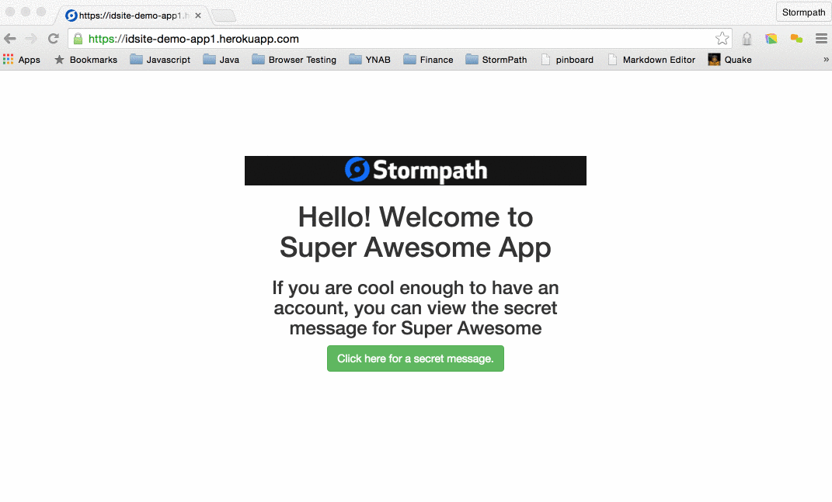Open the Finance bookmarks folder
Viewport: 832px width, 502px height.
pyautogui.click(x=428, y=60)
